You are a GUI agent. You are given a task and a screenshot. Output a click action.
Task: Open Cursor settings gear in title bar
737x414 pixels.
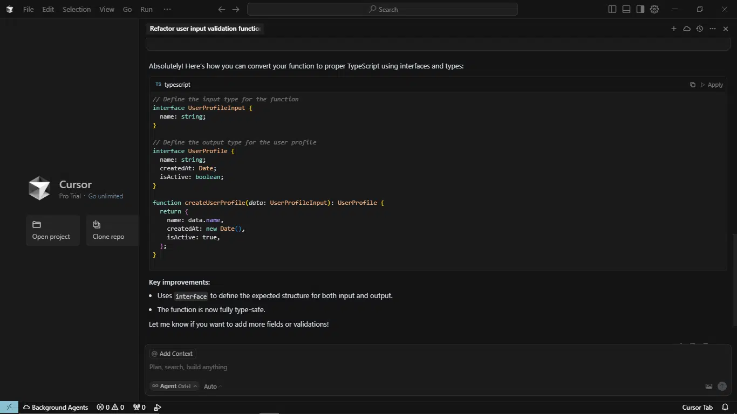[x=654, y=9]
